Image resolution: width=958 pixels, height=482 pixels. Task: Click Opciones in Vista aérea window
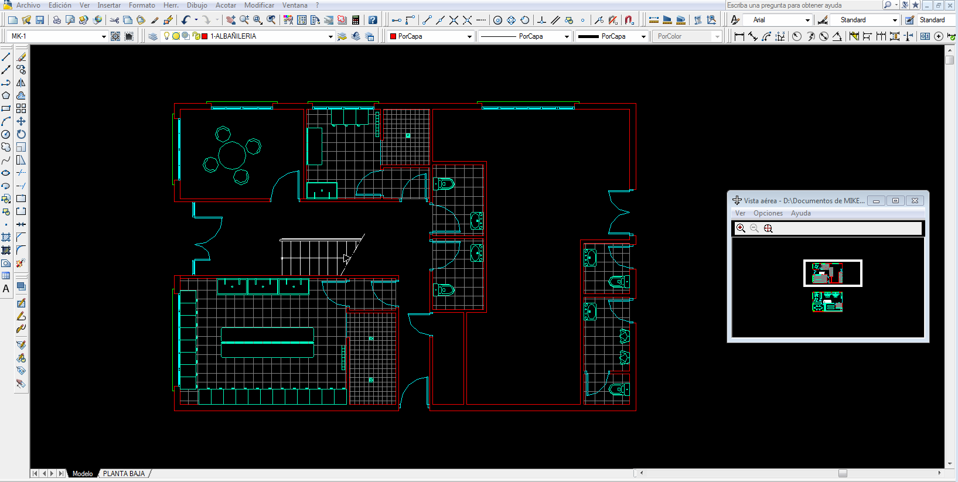pos(768,213)
